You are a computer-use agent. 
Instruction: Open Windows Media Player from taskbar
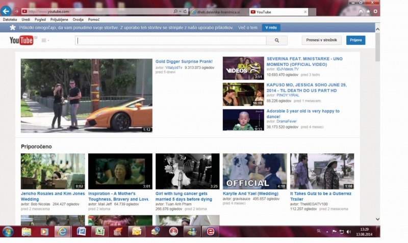pyautogui.click(x=44, y=231)
